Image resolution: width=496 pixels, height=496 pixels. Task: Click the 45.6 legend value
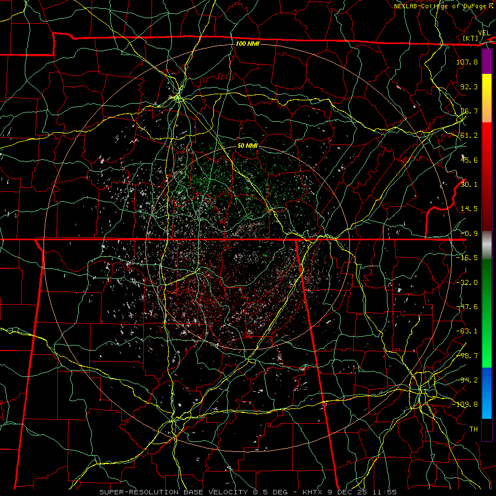click(469, 160)
